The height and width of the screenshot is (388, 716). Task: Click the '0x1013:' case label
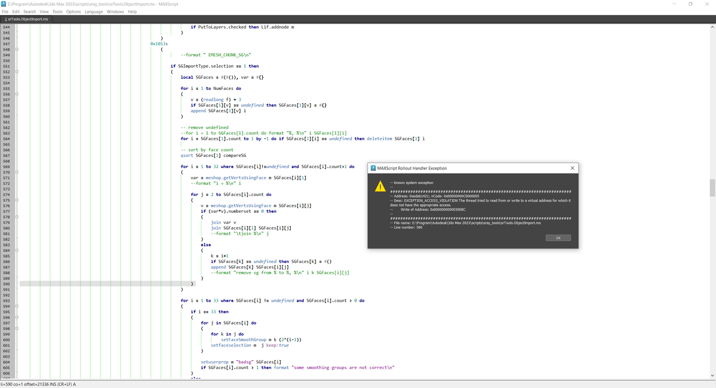(x=159, y=44)
